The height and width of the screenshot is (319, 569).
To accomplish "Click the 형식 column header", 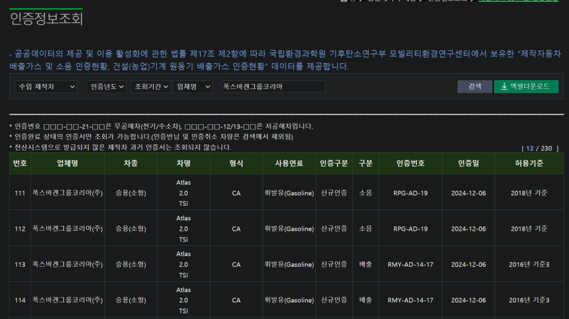I will point(236,164).
